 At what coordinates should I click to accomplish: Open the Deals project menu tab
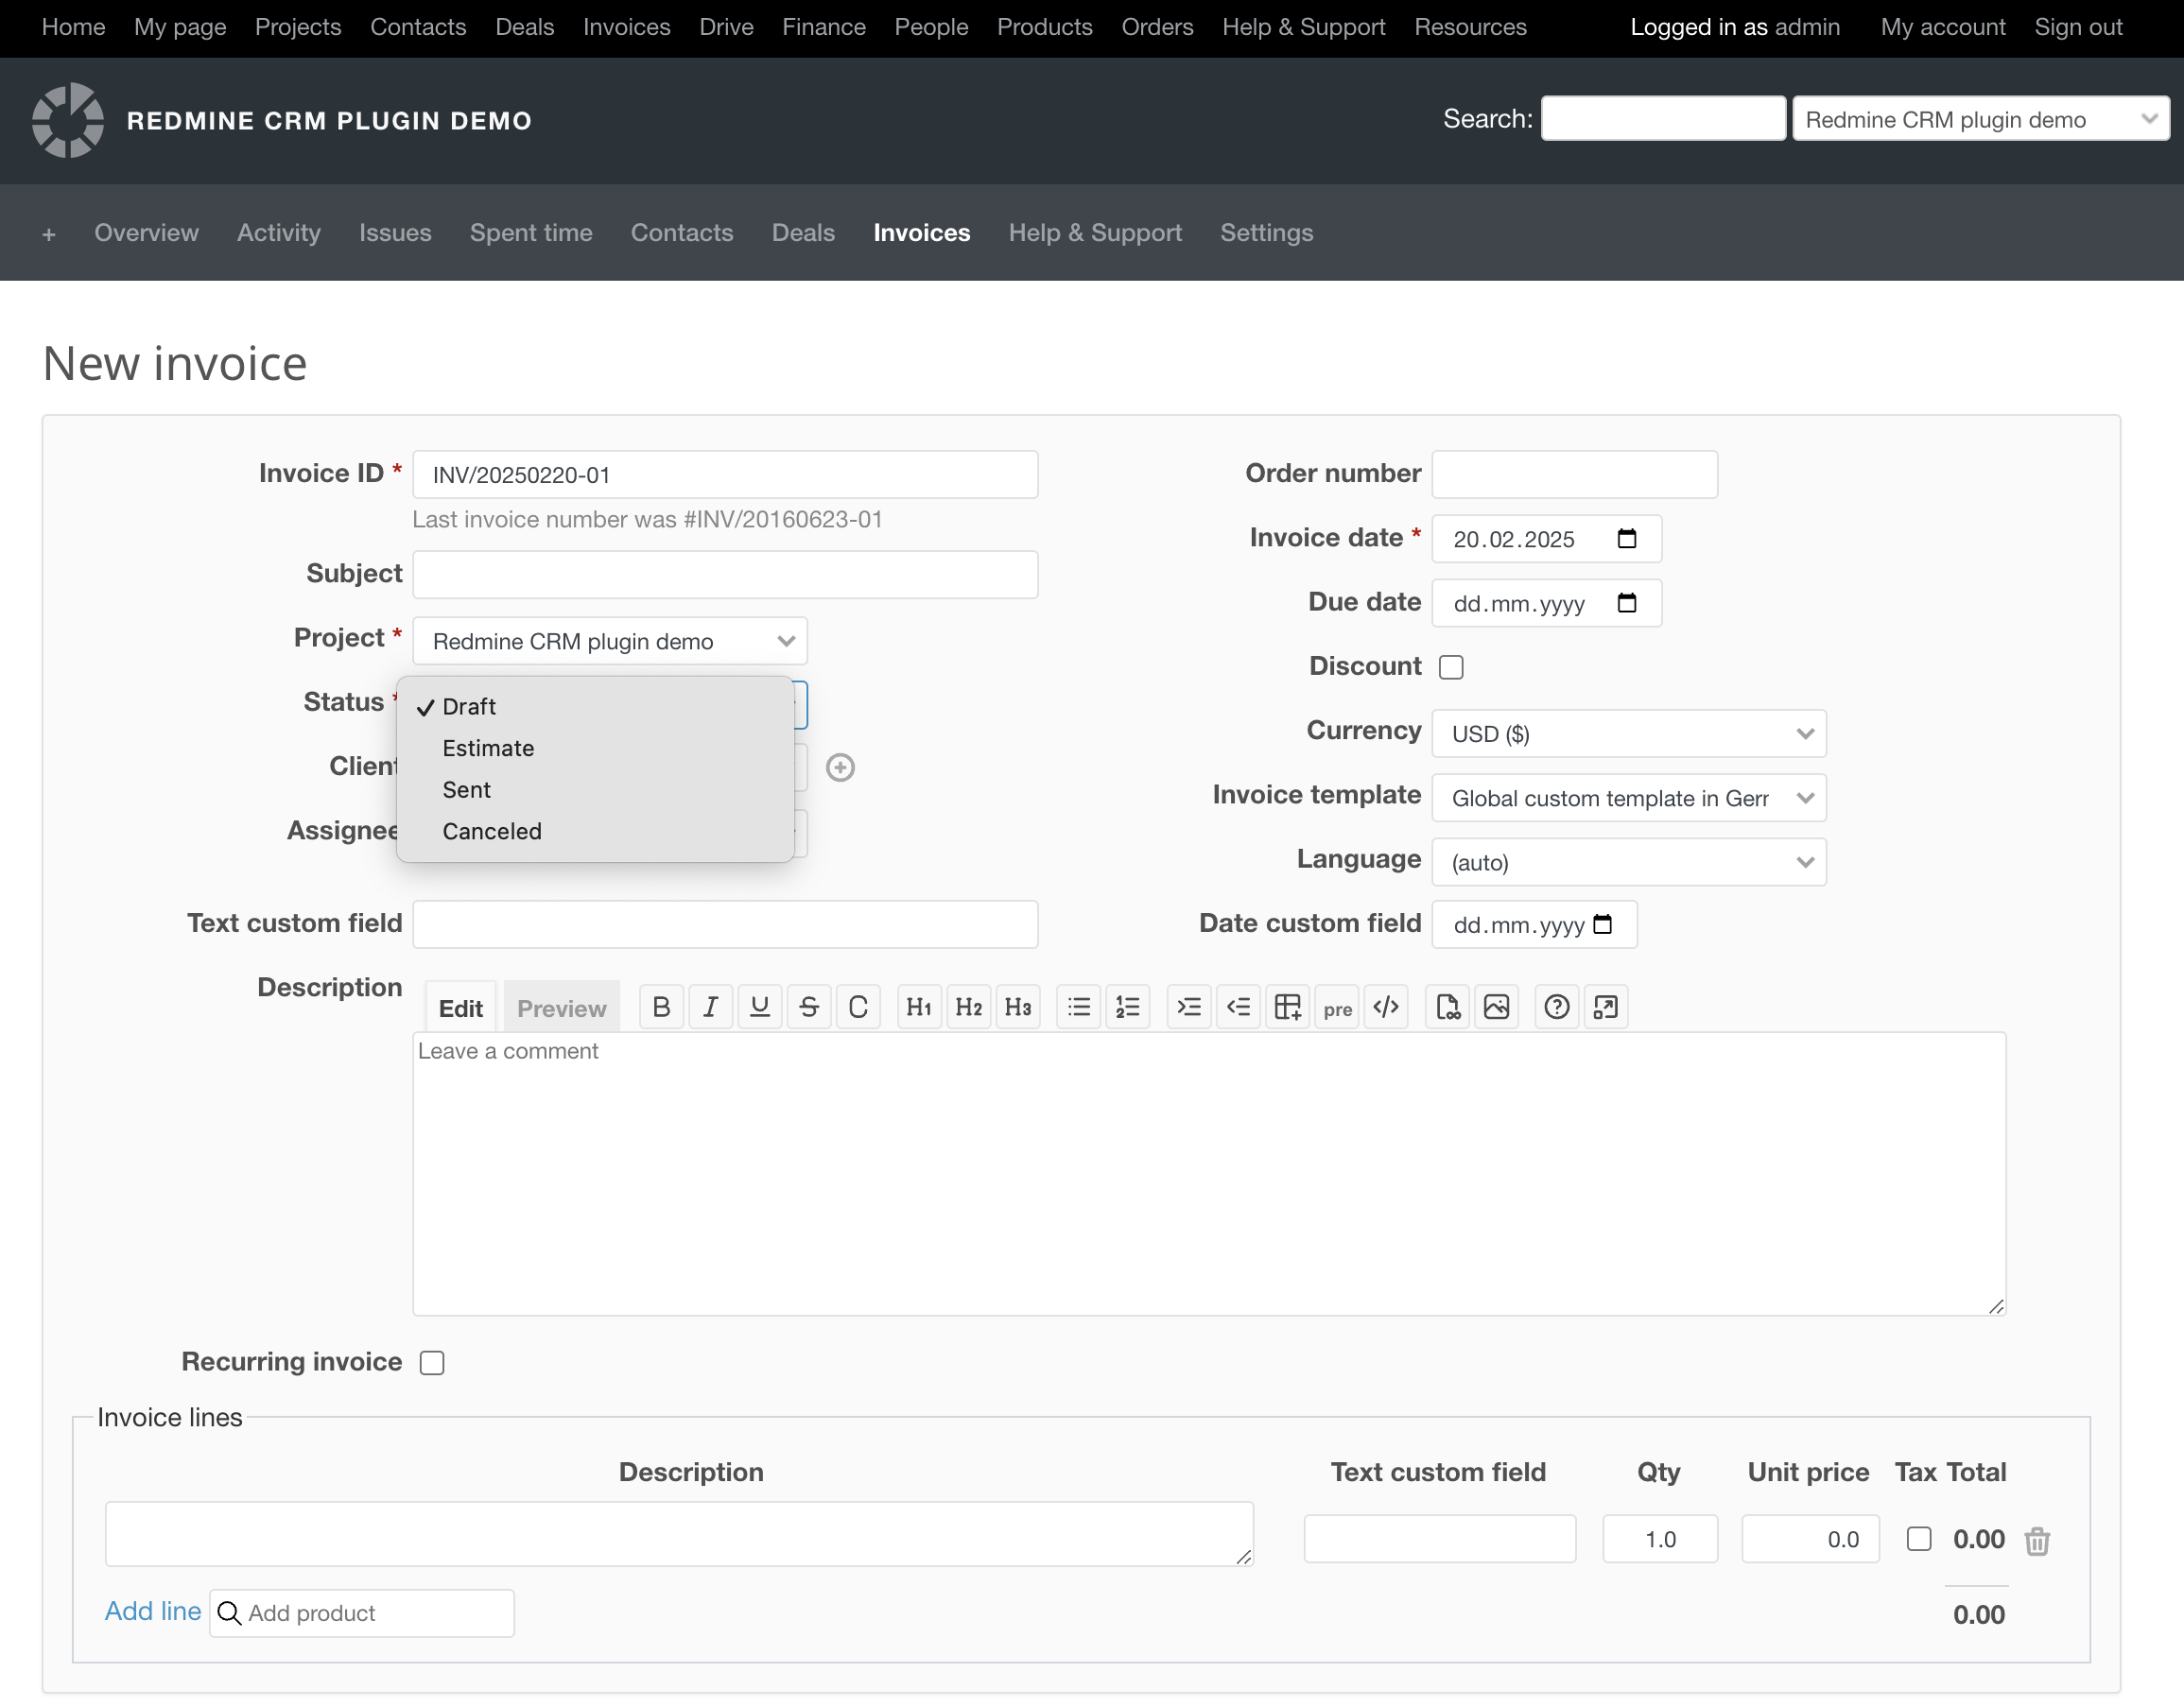pyautogui.click(x=802, y=233)
